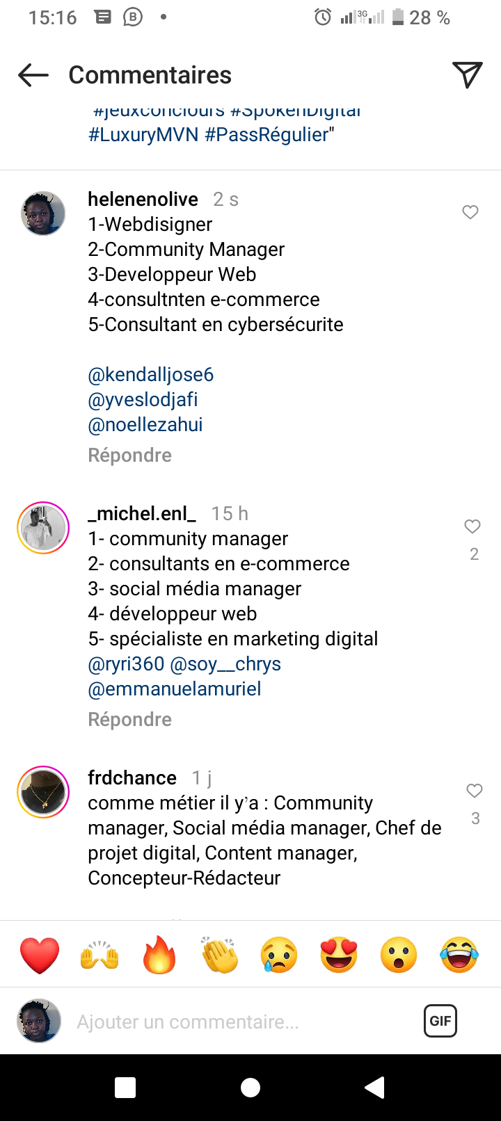Open the @kendalljose6 mention link
The image size is (501, 1121).
(x=150, y=374)
